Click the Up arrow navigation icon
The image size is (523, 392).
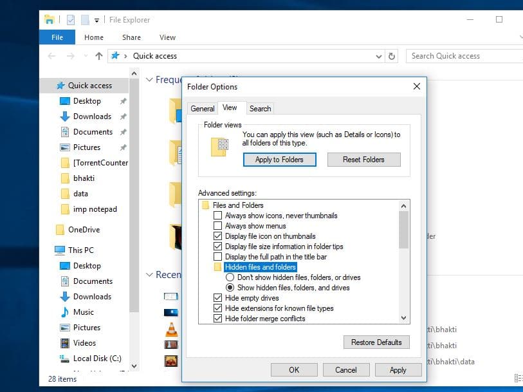[x=98, y=56]
